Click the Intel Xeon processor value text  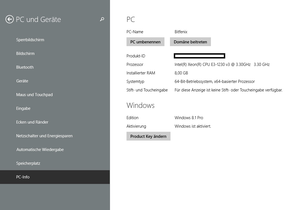coord(222,65)
